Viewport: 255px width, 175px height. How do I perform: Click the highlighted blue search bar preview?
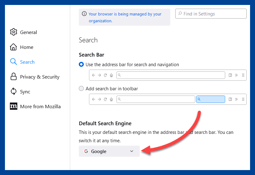pos(210,99)
